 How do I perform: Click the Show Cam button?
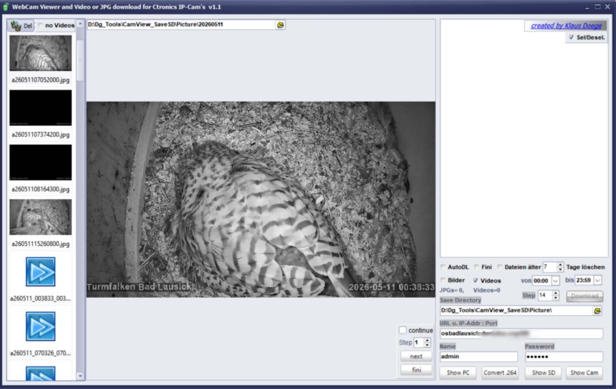coord(585,373)
